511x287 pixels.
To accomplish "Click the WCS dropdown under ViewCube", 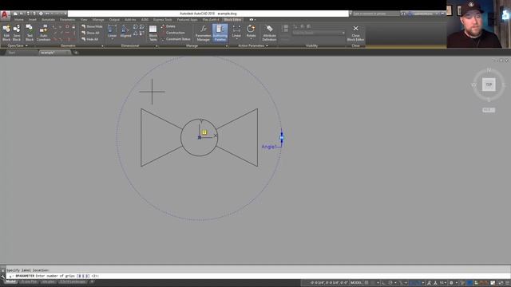I will coord(489,110).
